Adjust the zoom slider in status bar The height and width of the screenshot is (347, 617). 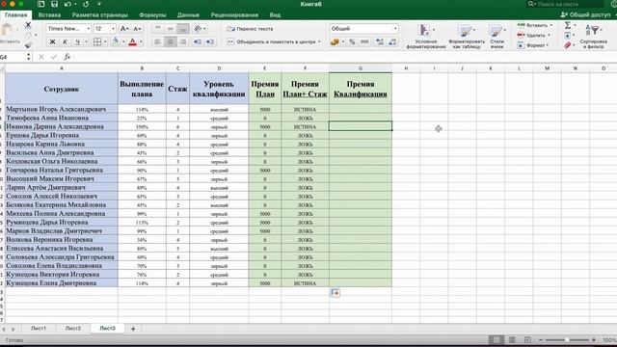tap(567, 339)
